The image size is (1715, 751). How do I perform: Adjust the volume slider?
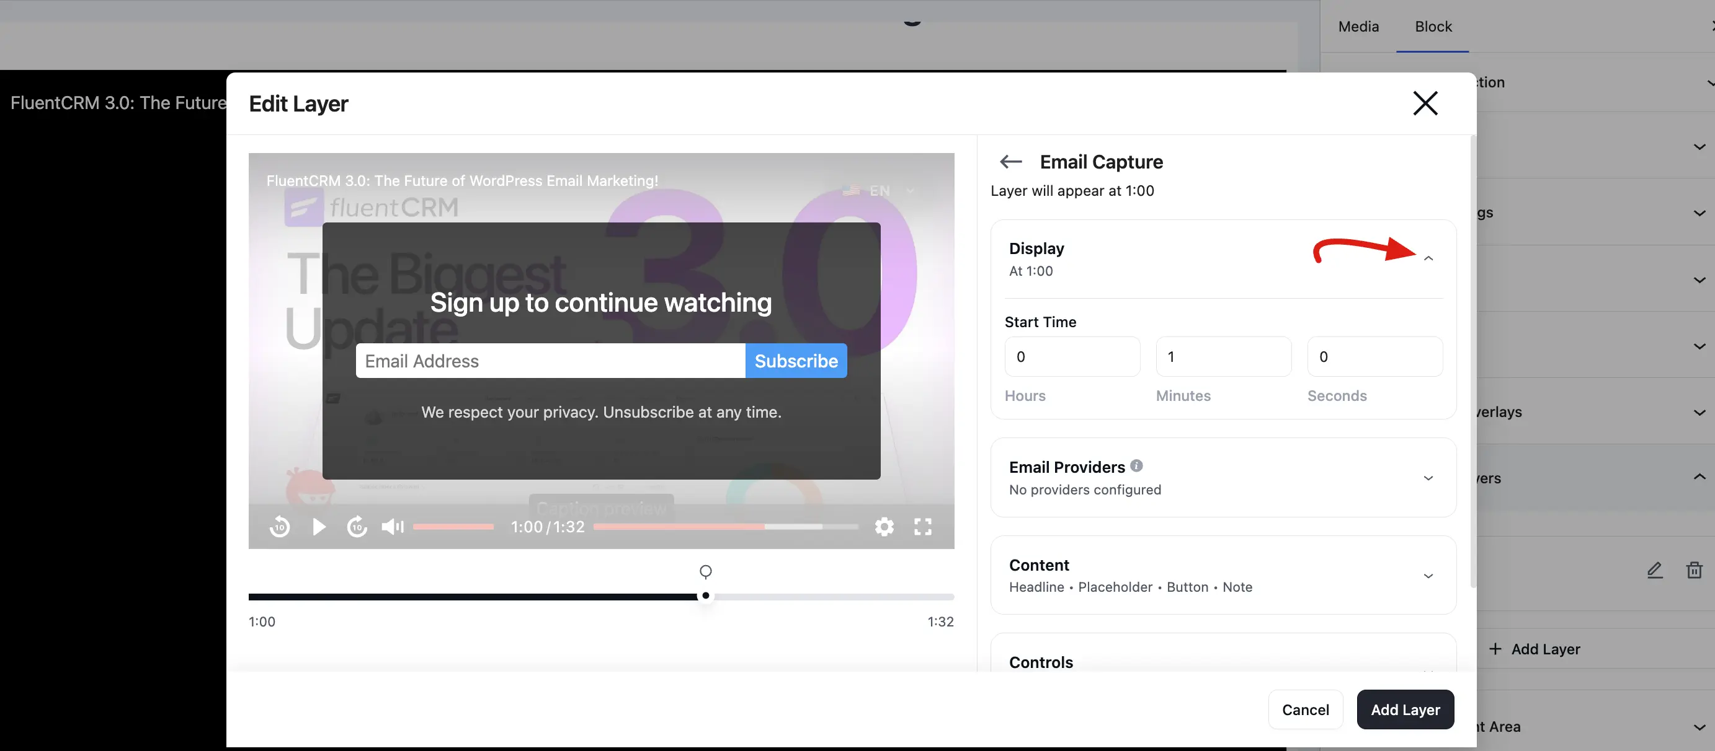point(453,527)
